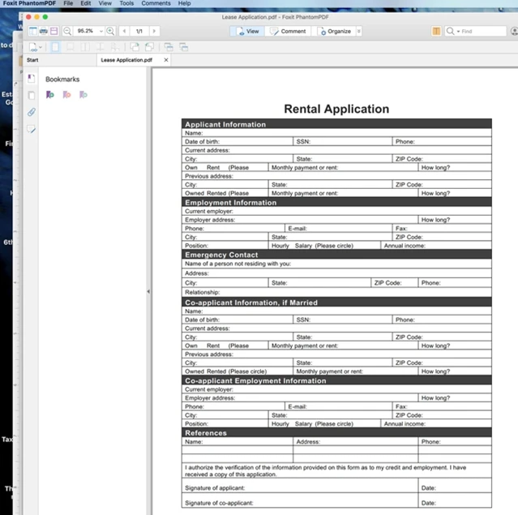Switch to Lease Application.pdf tab
Image resolution: width=518 pixels, height=515 pixels.
click(x=126, y=60)
